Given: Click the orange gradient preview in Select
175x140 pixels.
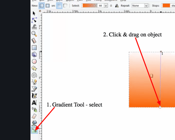Looking at the screenshot, I should click(90, 5).
